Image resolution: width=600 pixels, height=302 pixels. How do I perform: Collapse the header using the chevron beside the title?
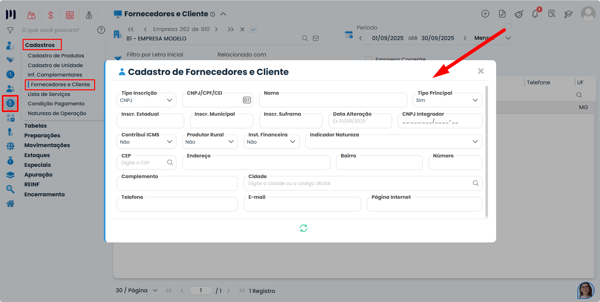click(x=223, y=14)
